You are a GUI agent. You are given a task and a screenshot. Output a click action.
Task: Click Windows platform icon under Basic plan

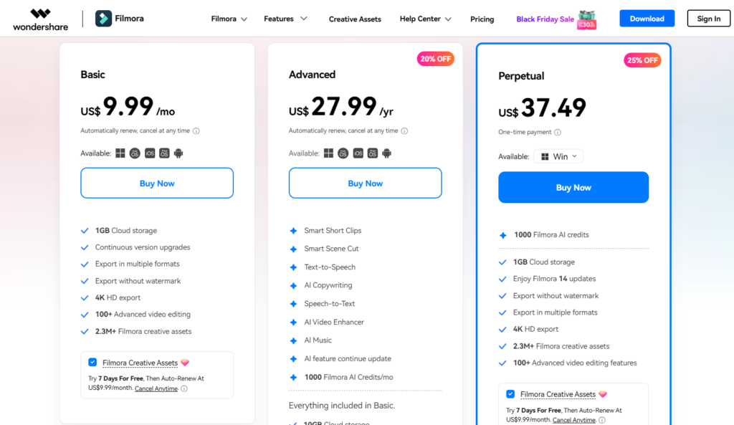coord(120,153)
